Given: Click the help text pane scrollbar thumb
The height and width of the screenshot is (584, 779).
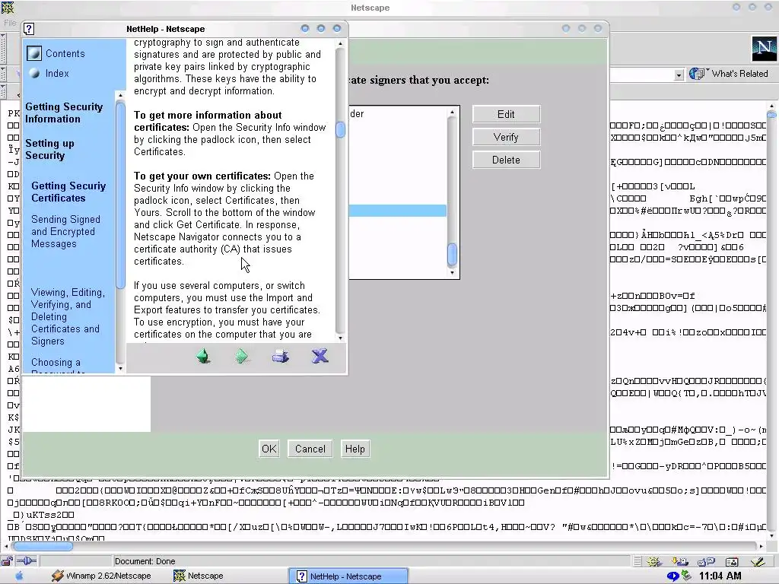Looking at the screenshot, I should click(340, 129).
